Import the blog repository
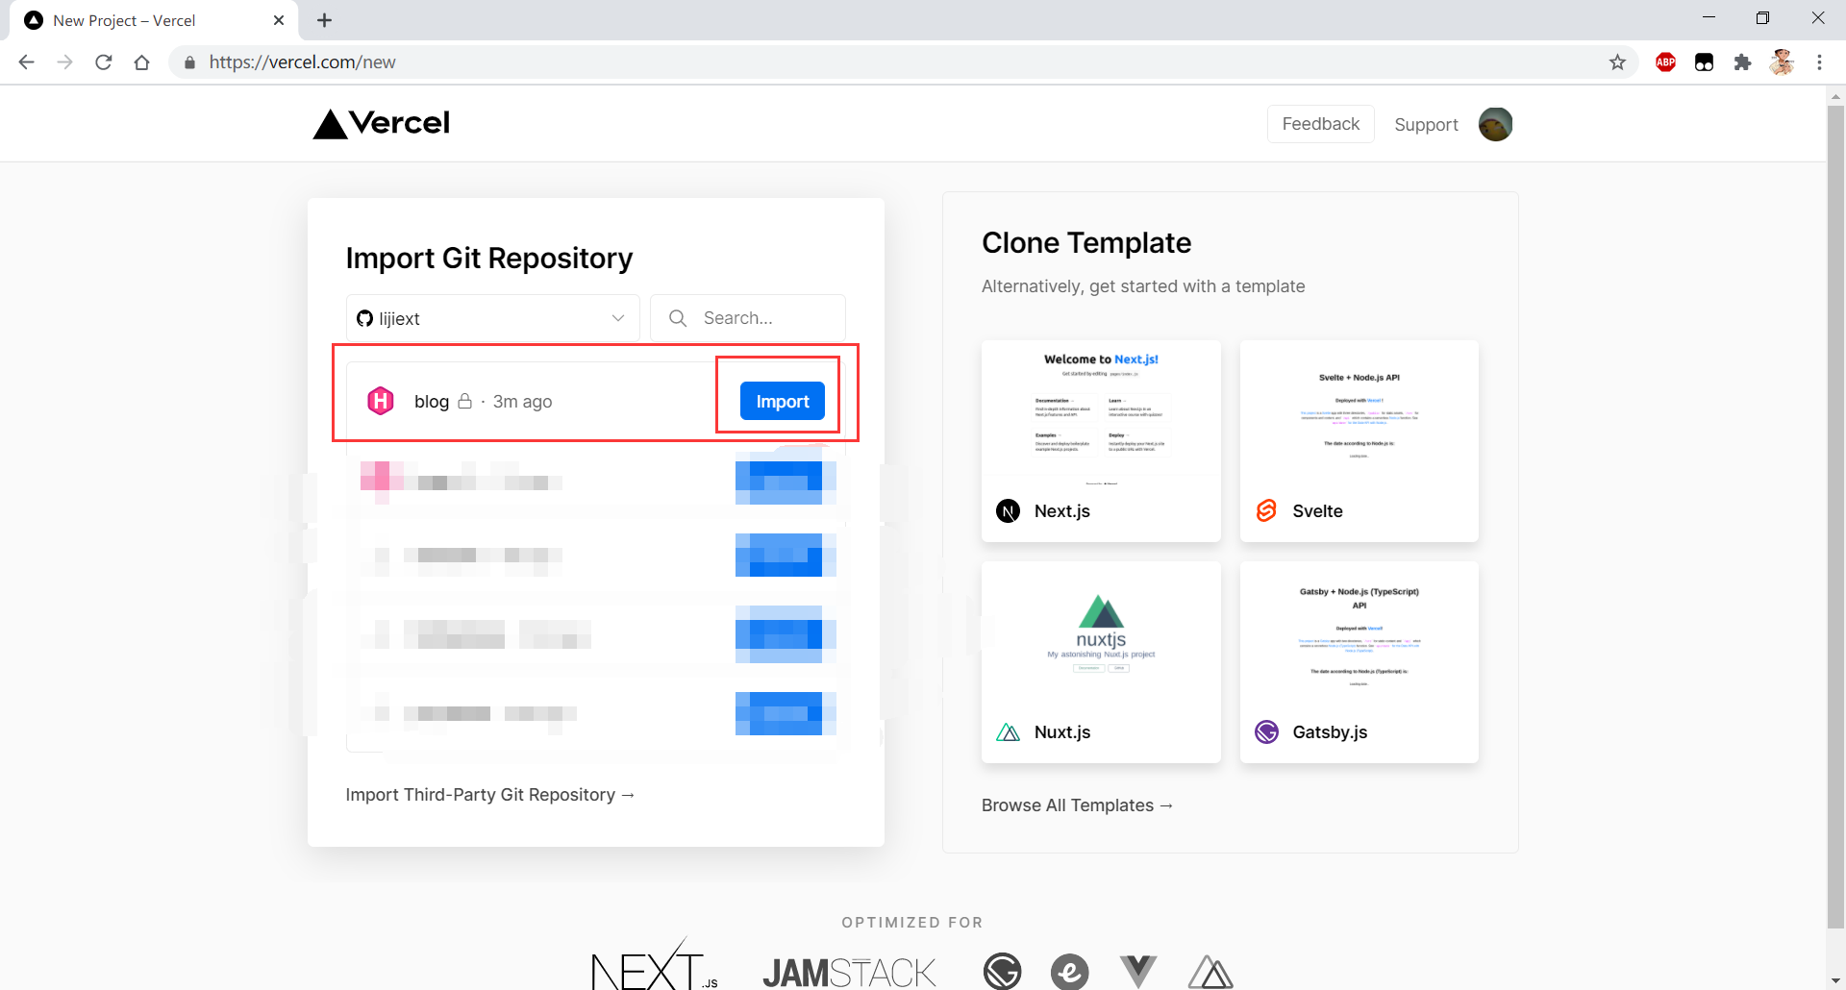Image resolution: width=1846 pixels, height=990 pixels. tap(782, 401)
